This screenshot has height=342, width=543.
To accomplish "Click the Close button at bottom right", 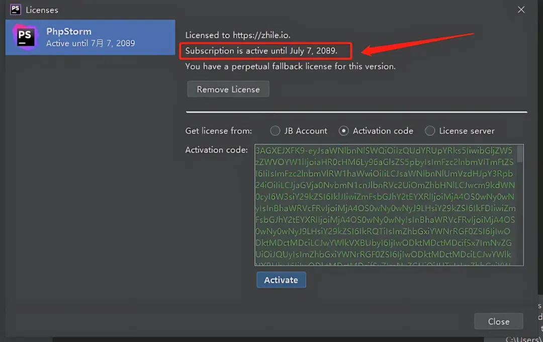I will click(x=499, y=321).
